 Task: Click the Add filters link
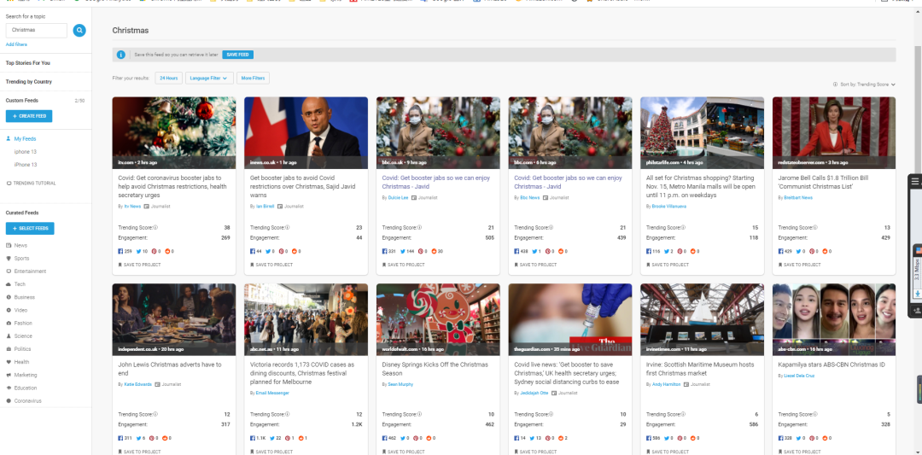point(16,44)
